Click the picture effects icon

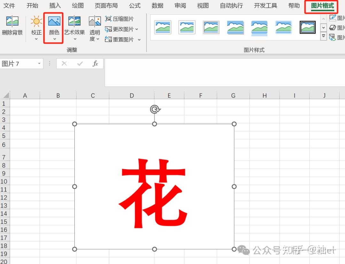pyautogui.click(x=333, y=27)
